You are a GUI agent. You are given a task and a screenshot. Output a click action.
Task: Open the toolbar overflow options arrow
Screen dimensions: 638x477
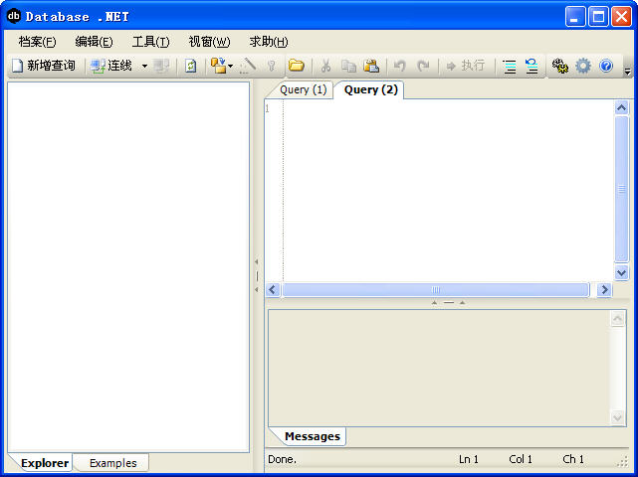coord(627,72)
